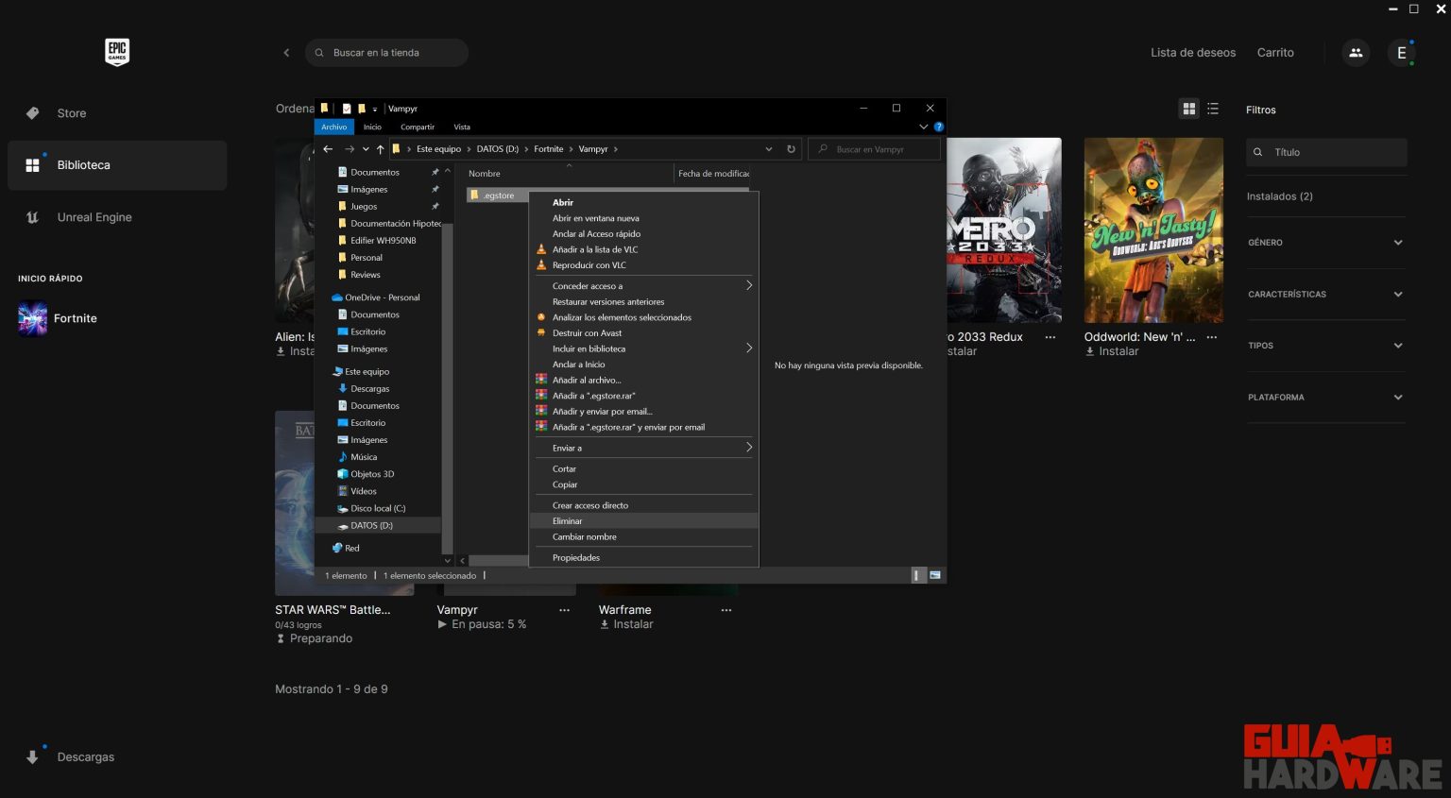Select the Unreal Engine sidebar icon
Viewport: 1451px width, 798px height.
[32, 217]
